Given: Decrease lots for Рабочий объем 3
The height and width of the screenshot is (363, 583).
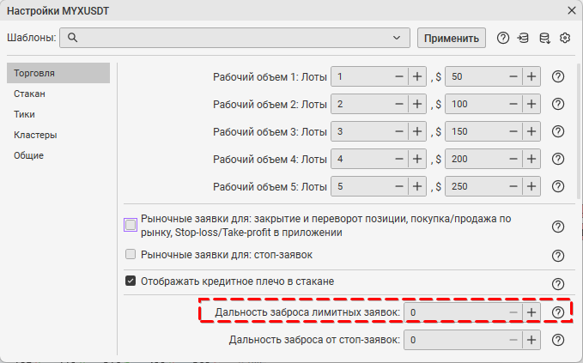Looking at the screenshot, I should pos(399,131).
